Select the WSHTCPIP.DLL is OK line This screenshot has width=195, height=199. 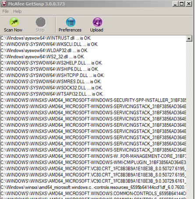pos(53,75)
